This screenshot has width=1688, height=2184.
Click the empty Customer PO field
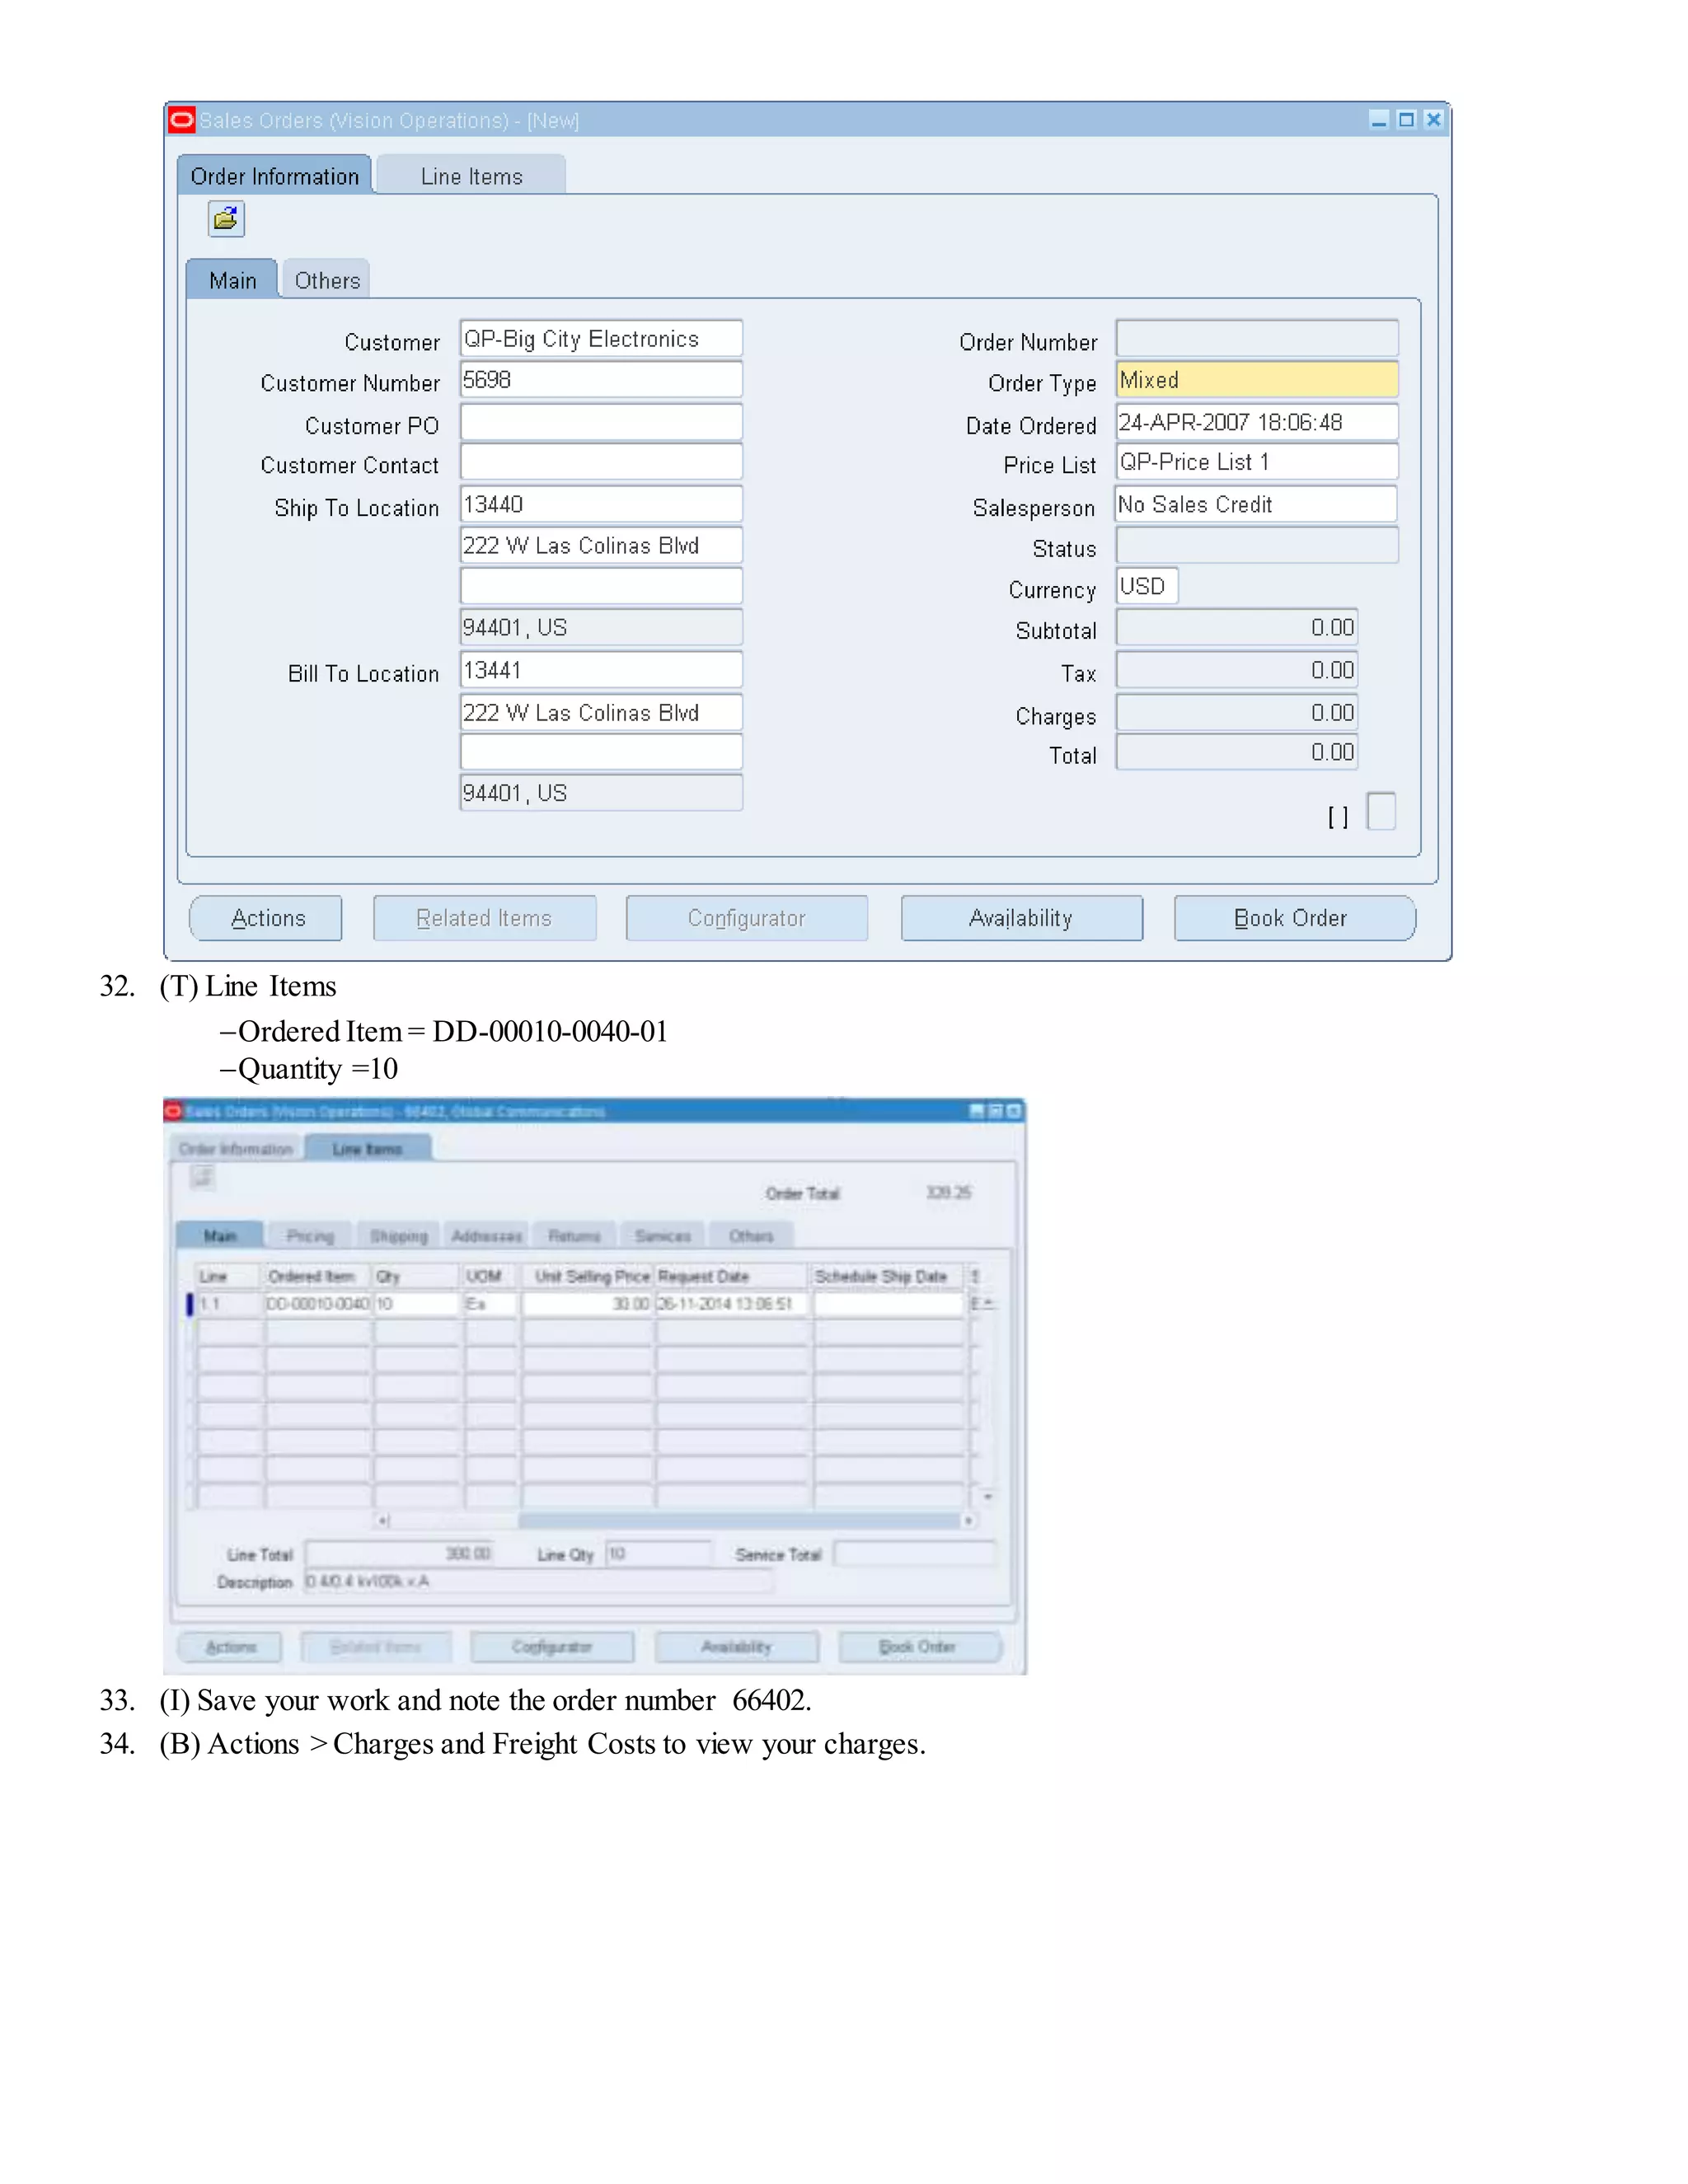point(601,422)
